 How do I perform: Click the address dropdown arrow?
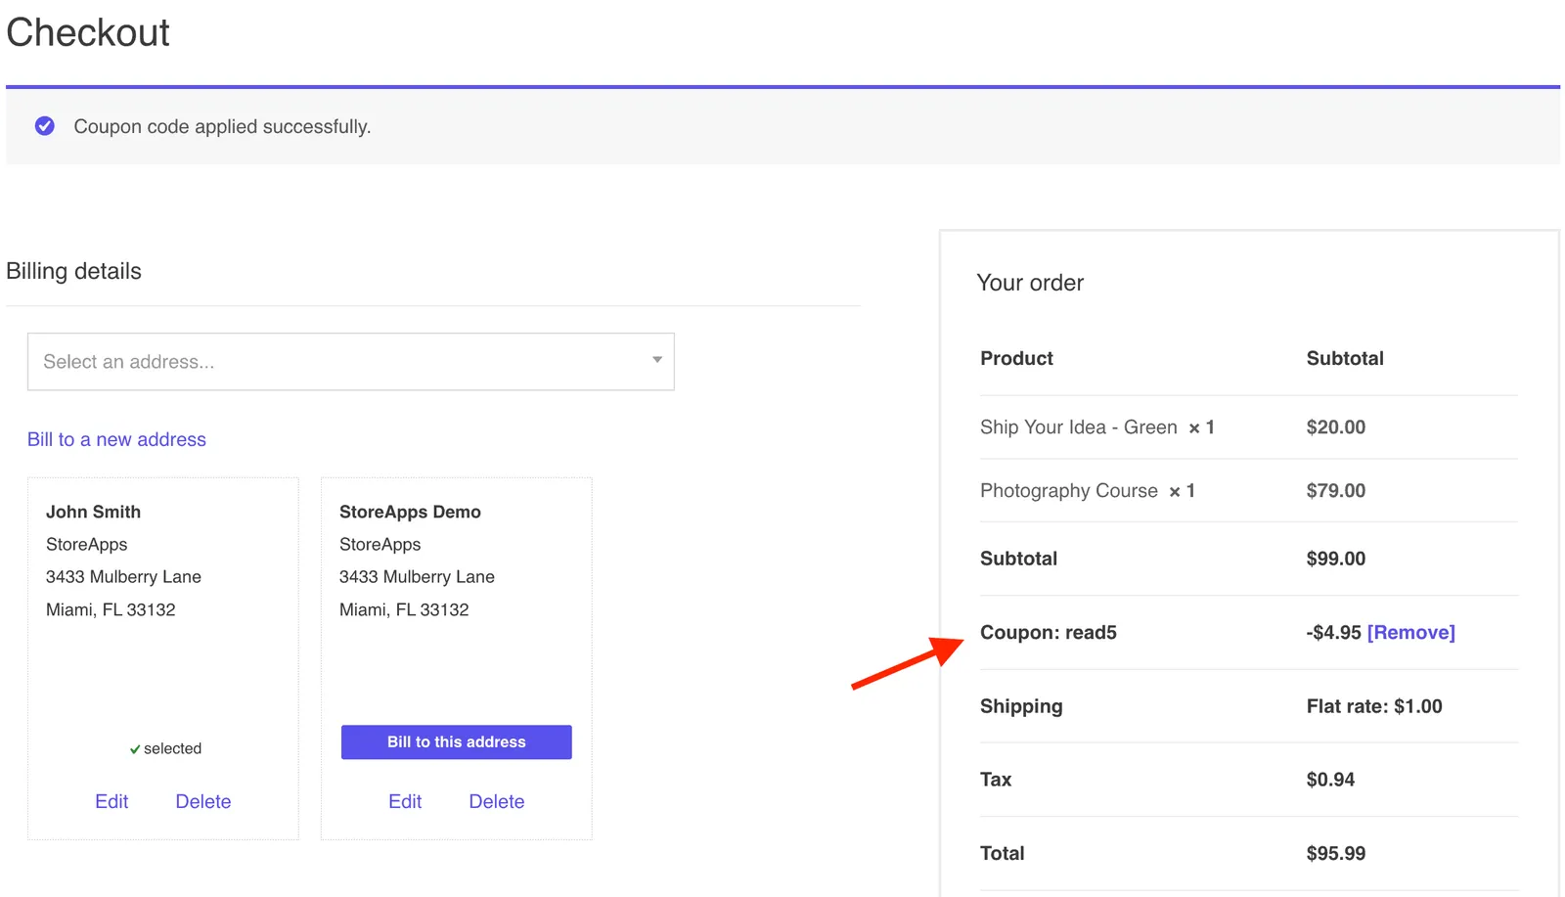click(657, 360)
